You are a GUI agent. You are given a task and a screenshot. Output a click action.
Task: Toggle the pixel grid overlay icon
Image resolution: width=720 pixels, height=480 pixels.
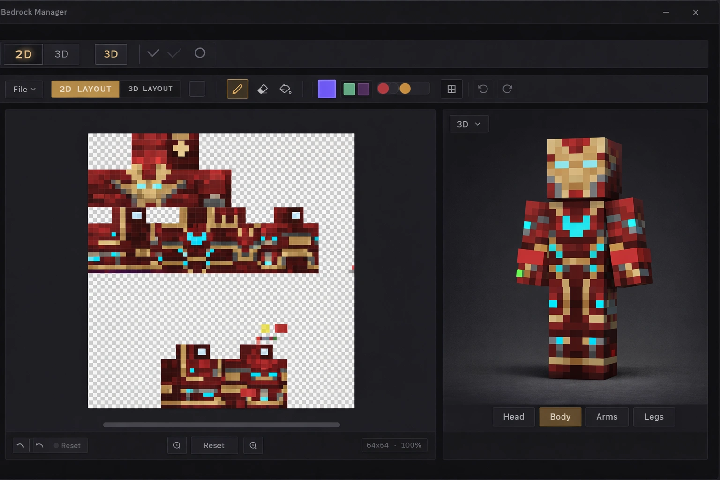point(451,89)
